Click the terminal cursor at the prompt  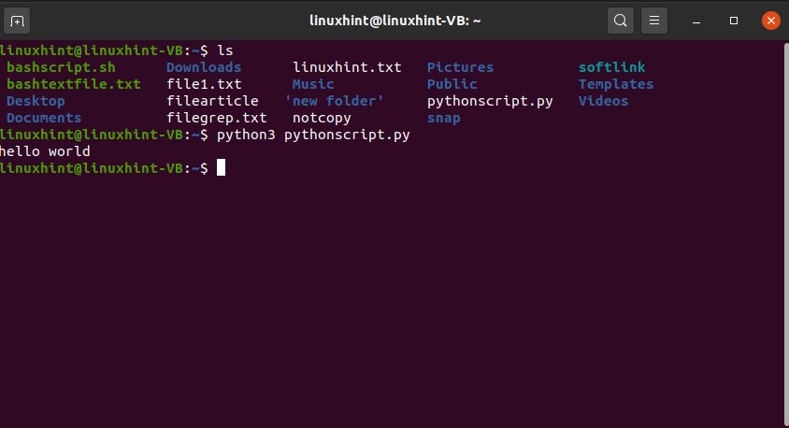click(221, 168)
